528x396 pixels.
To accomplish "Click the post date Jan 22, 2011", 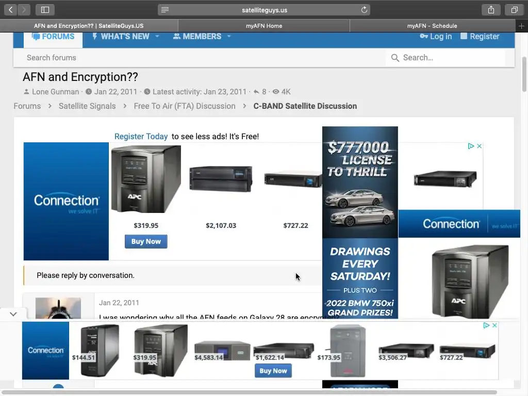I will pos(119,303).
